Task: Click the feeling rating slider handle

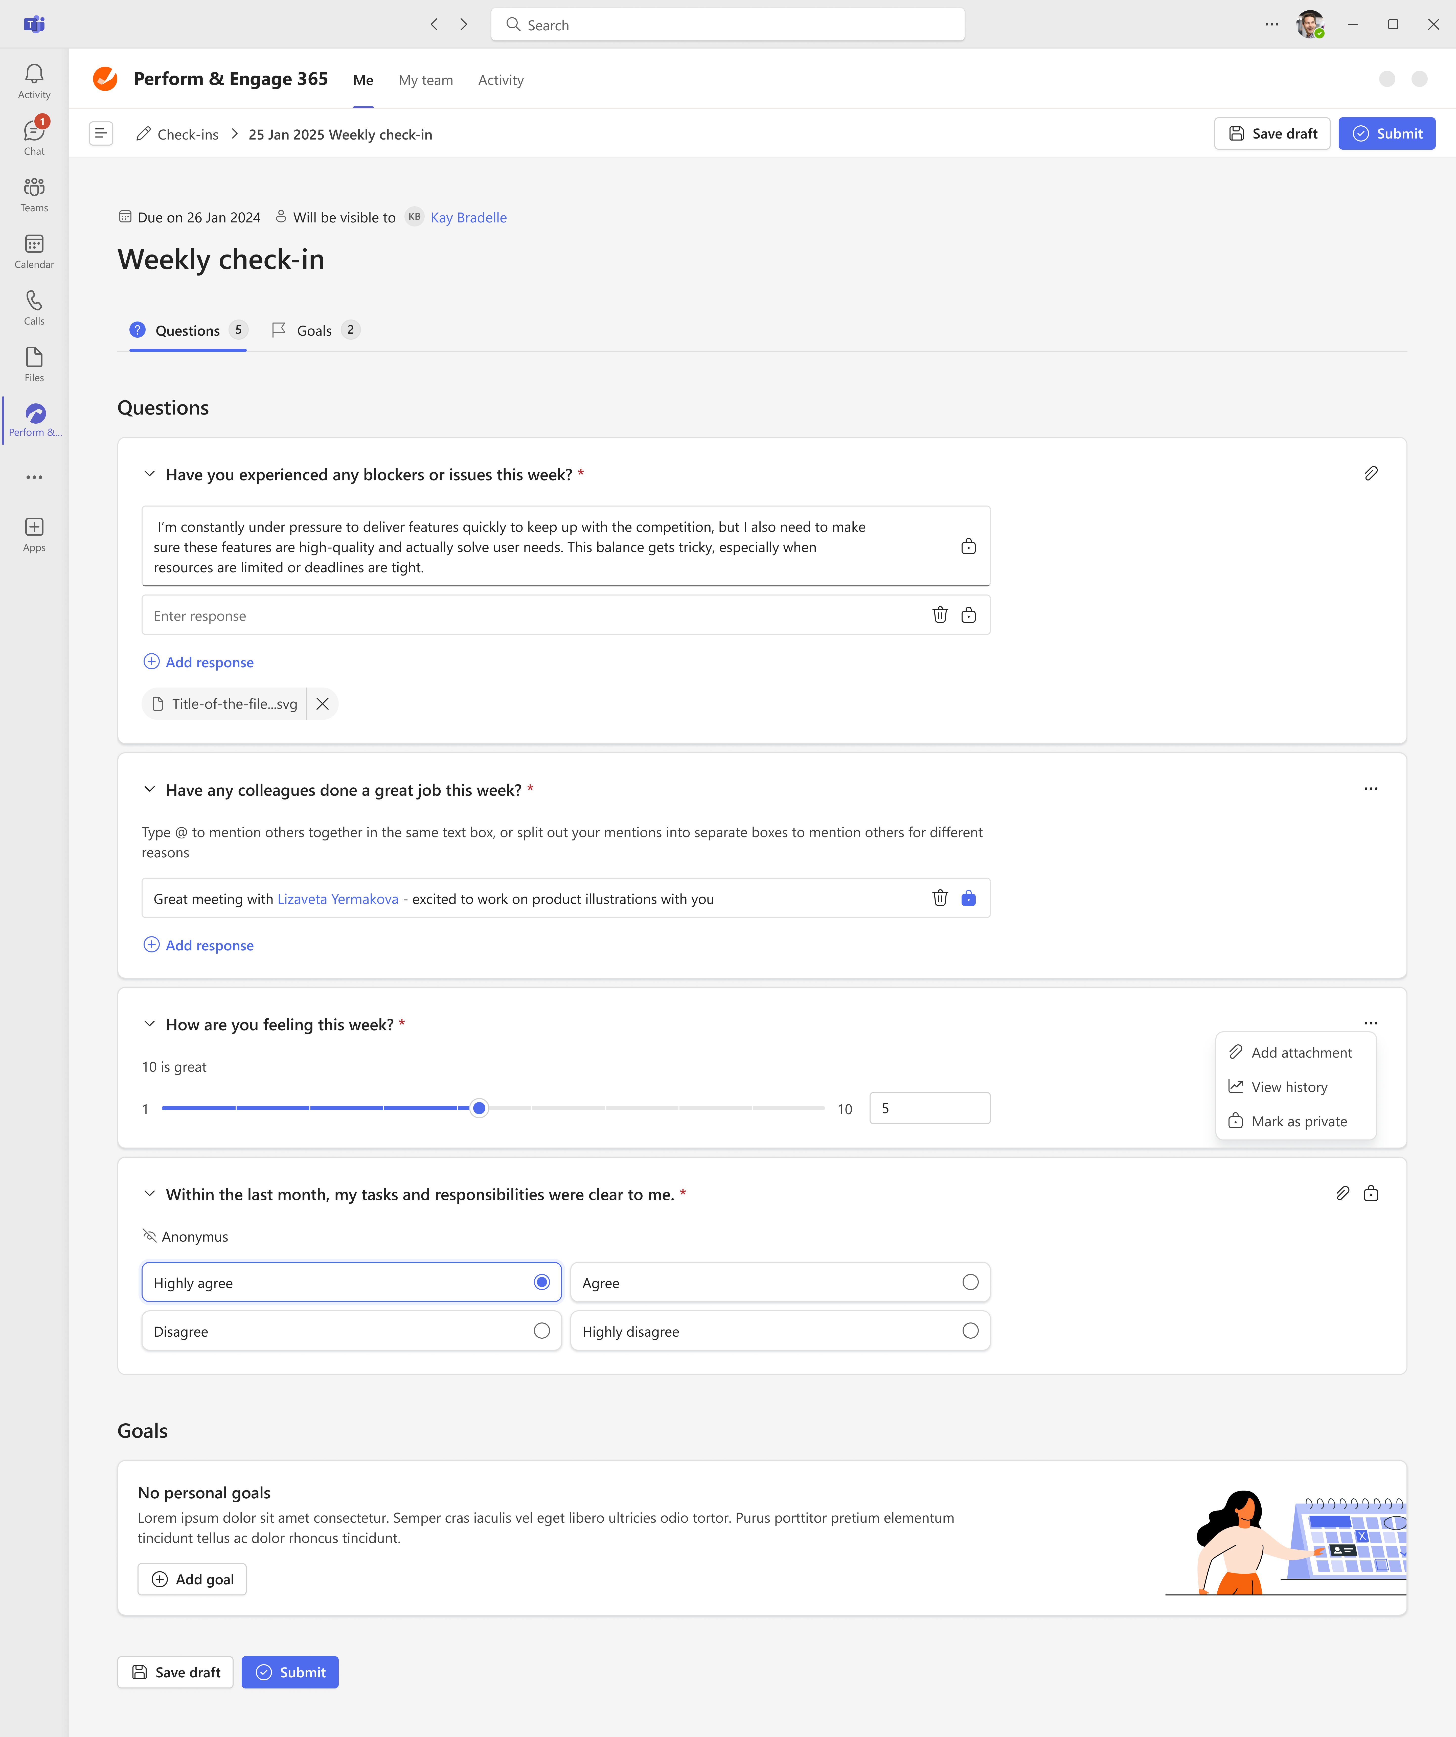Action: point(479,1108)
